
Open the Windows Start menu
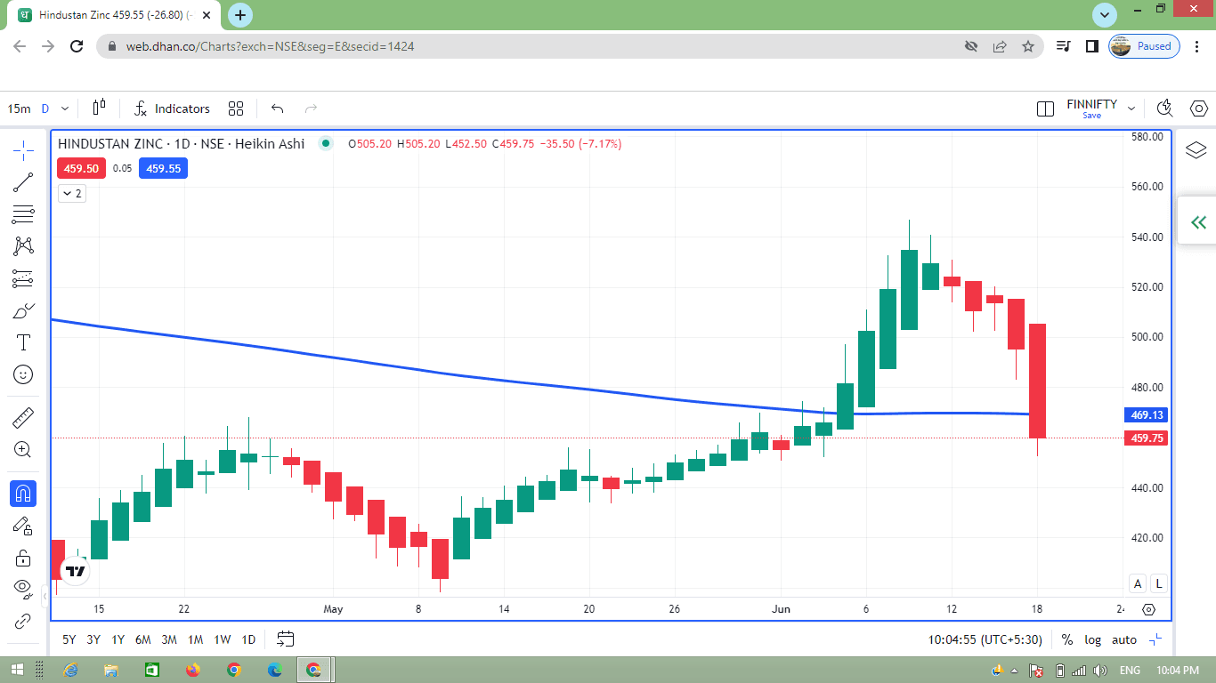[16, 670]
